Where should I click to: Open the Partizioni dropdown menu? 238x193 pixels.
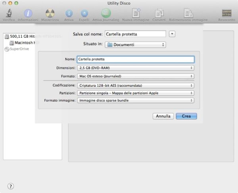coord(135,93)
